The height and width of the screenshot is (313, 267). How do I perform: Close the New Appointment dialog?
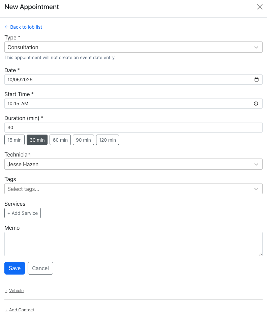point(260,7)
